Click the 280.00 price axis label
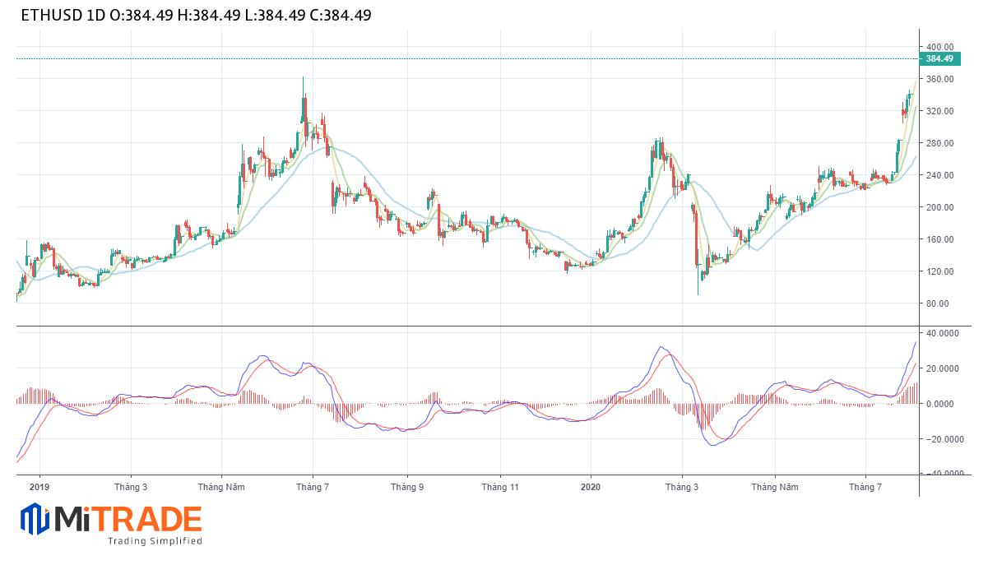 [939, 143]
